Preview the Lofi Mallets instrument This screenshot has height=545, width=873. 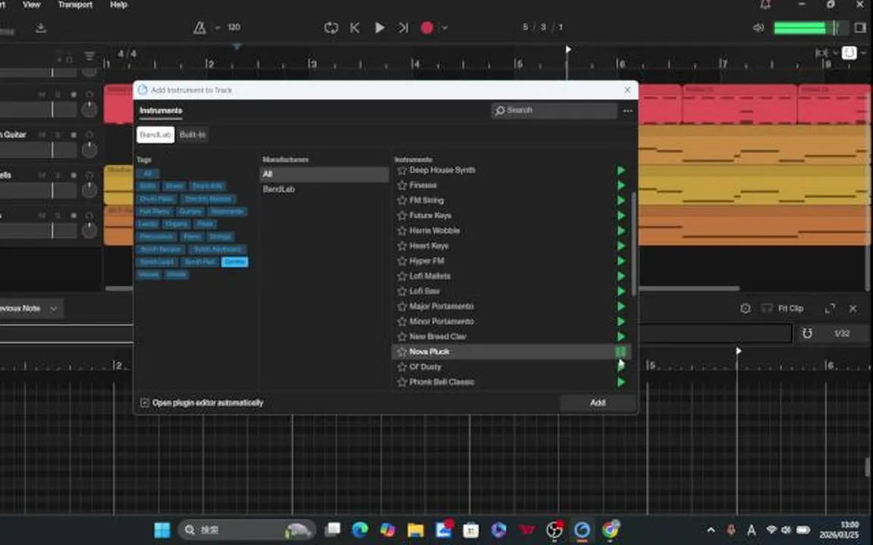621,276
